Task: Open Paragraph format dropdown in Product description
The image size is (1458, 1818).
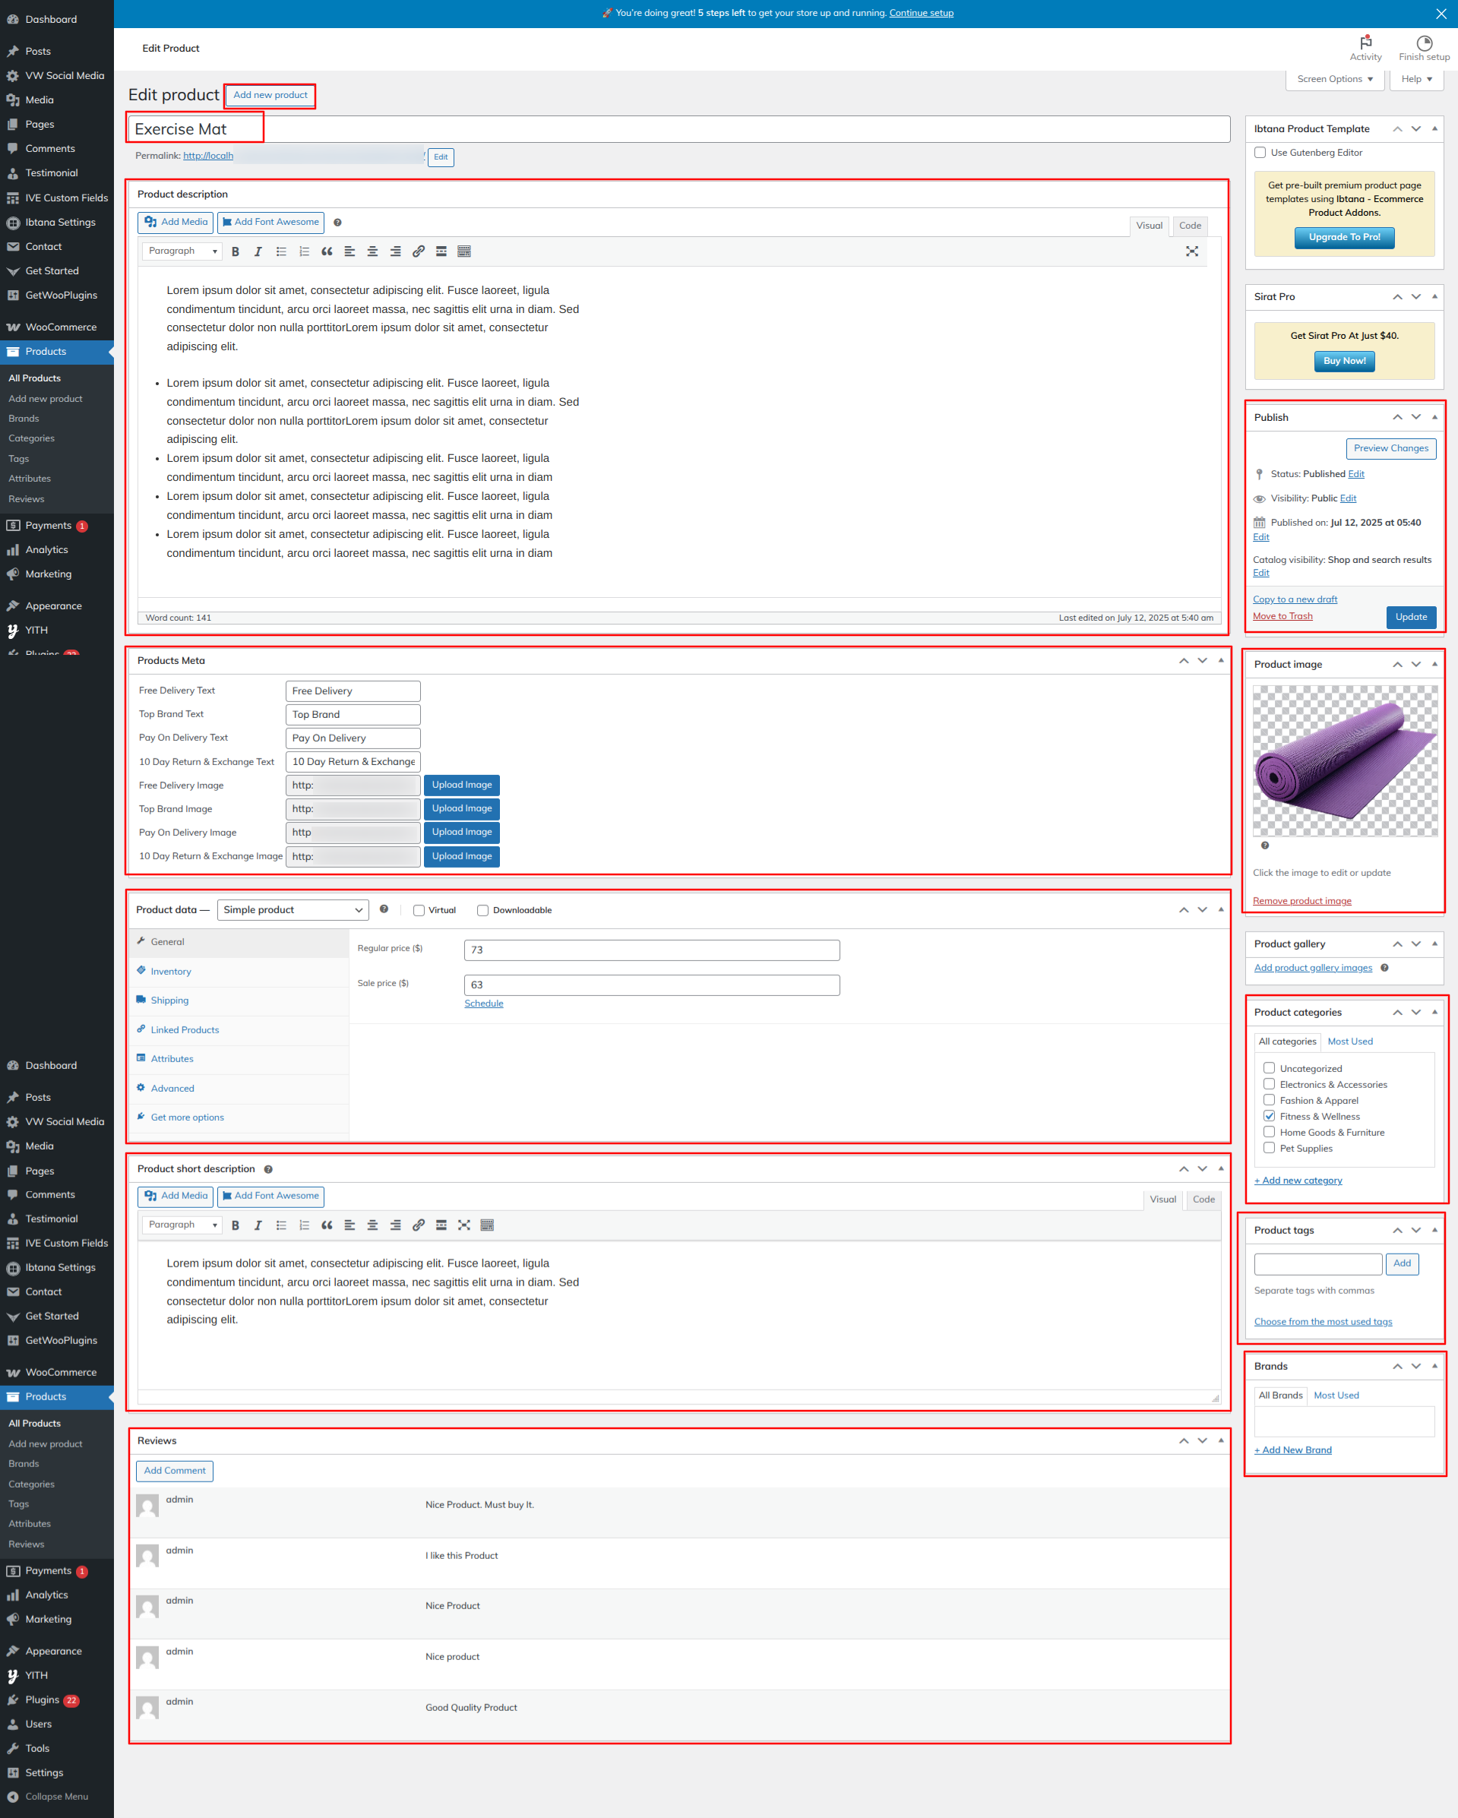Action: point(182,251)
